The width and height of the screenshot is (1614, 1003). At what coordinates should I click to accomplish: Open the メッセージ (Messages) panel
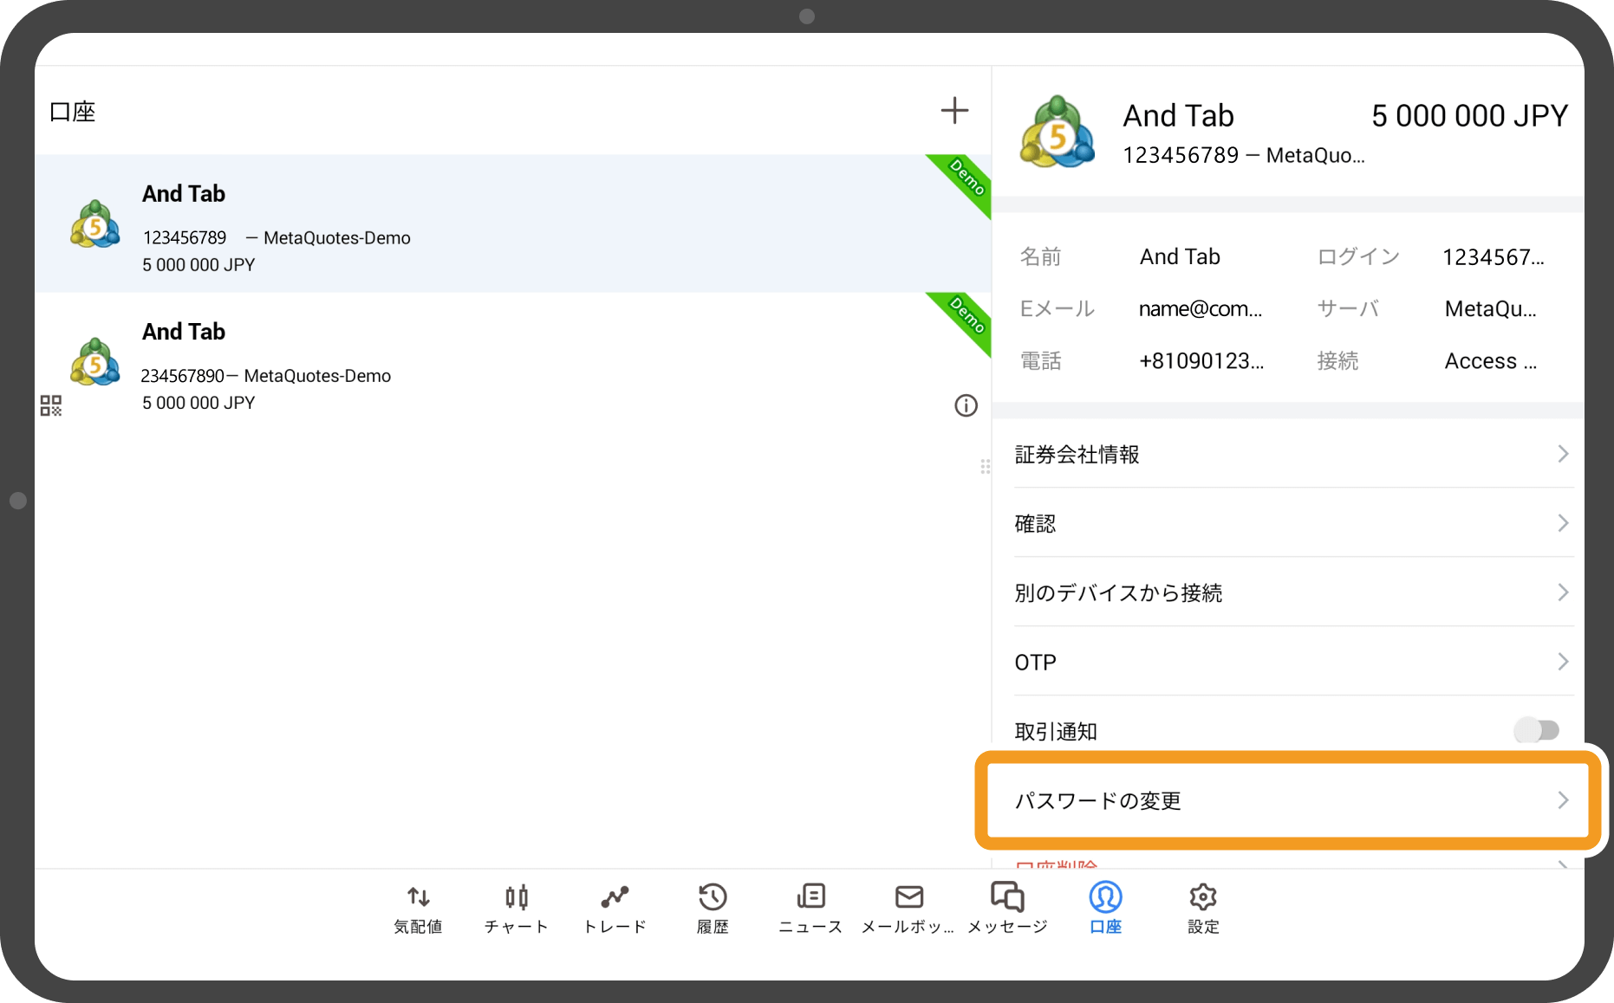click(1006, 907)
